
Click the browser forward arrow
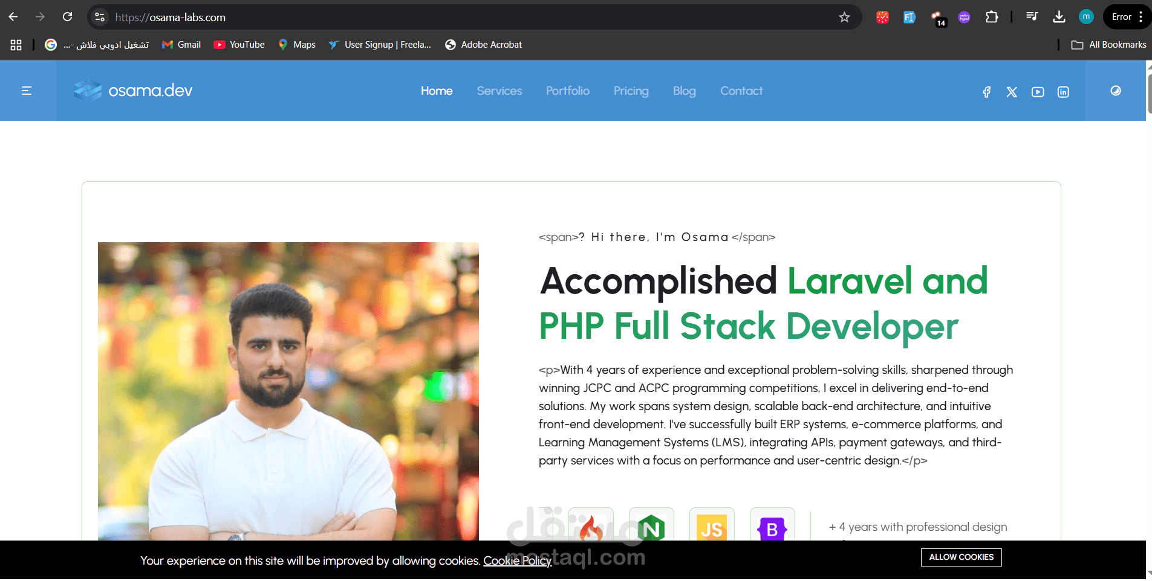coord(40,17)
